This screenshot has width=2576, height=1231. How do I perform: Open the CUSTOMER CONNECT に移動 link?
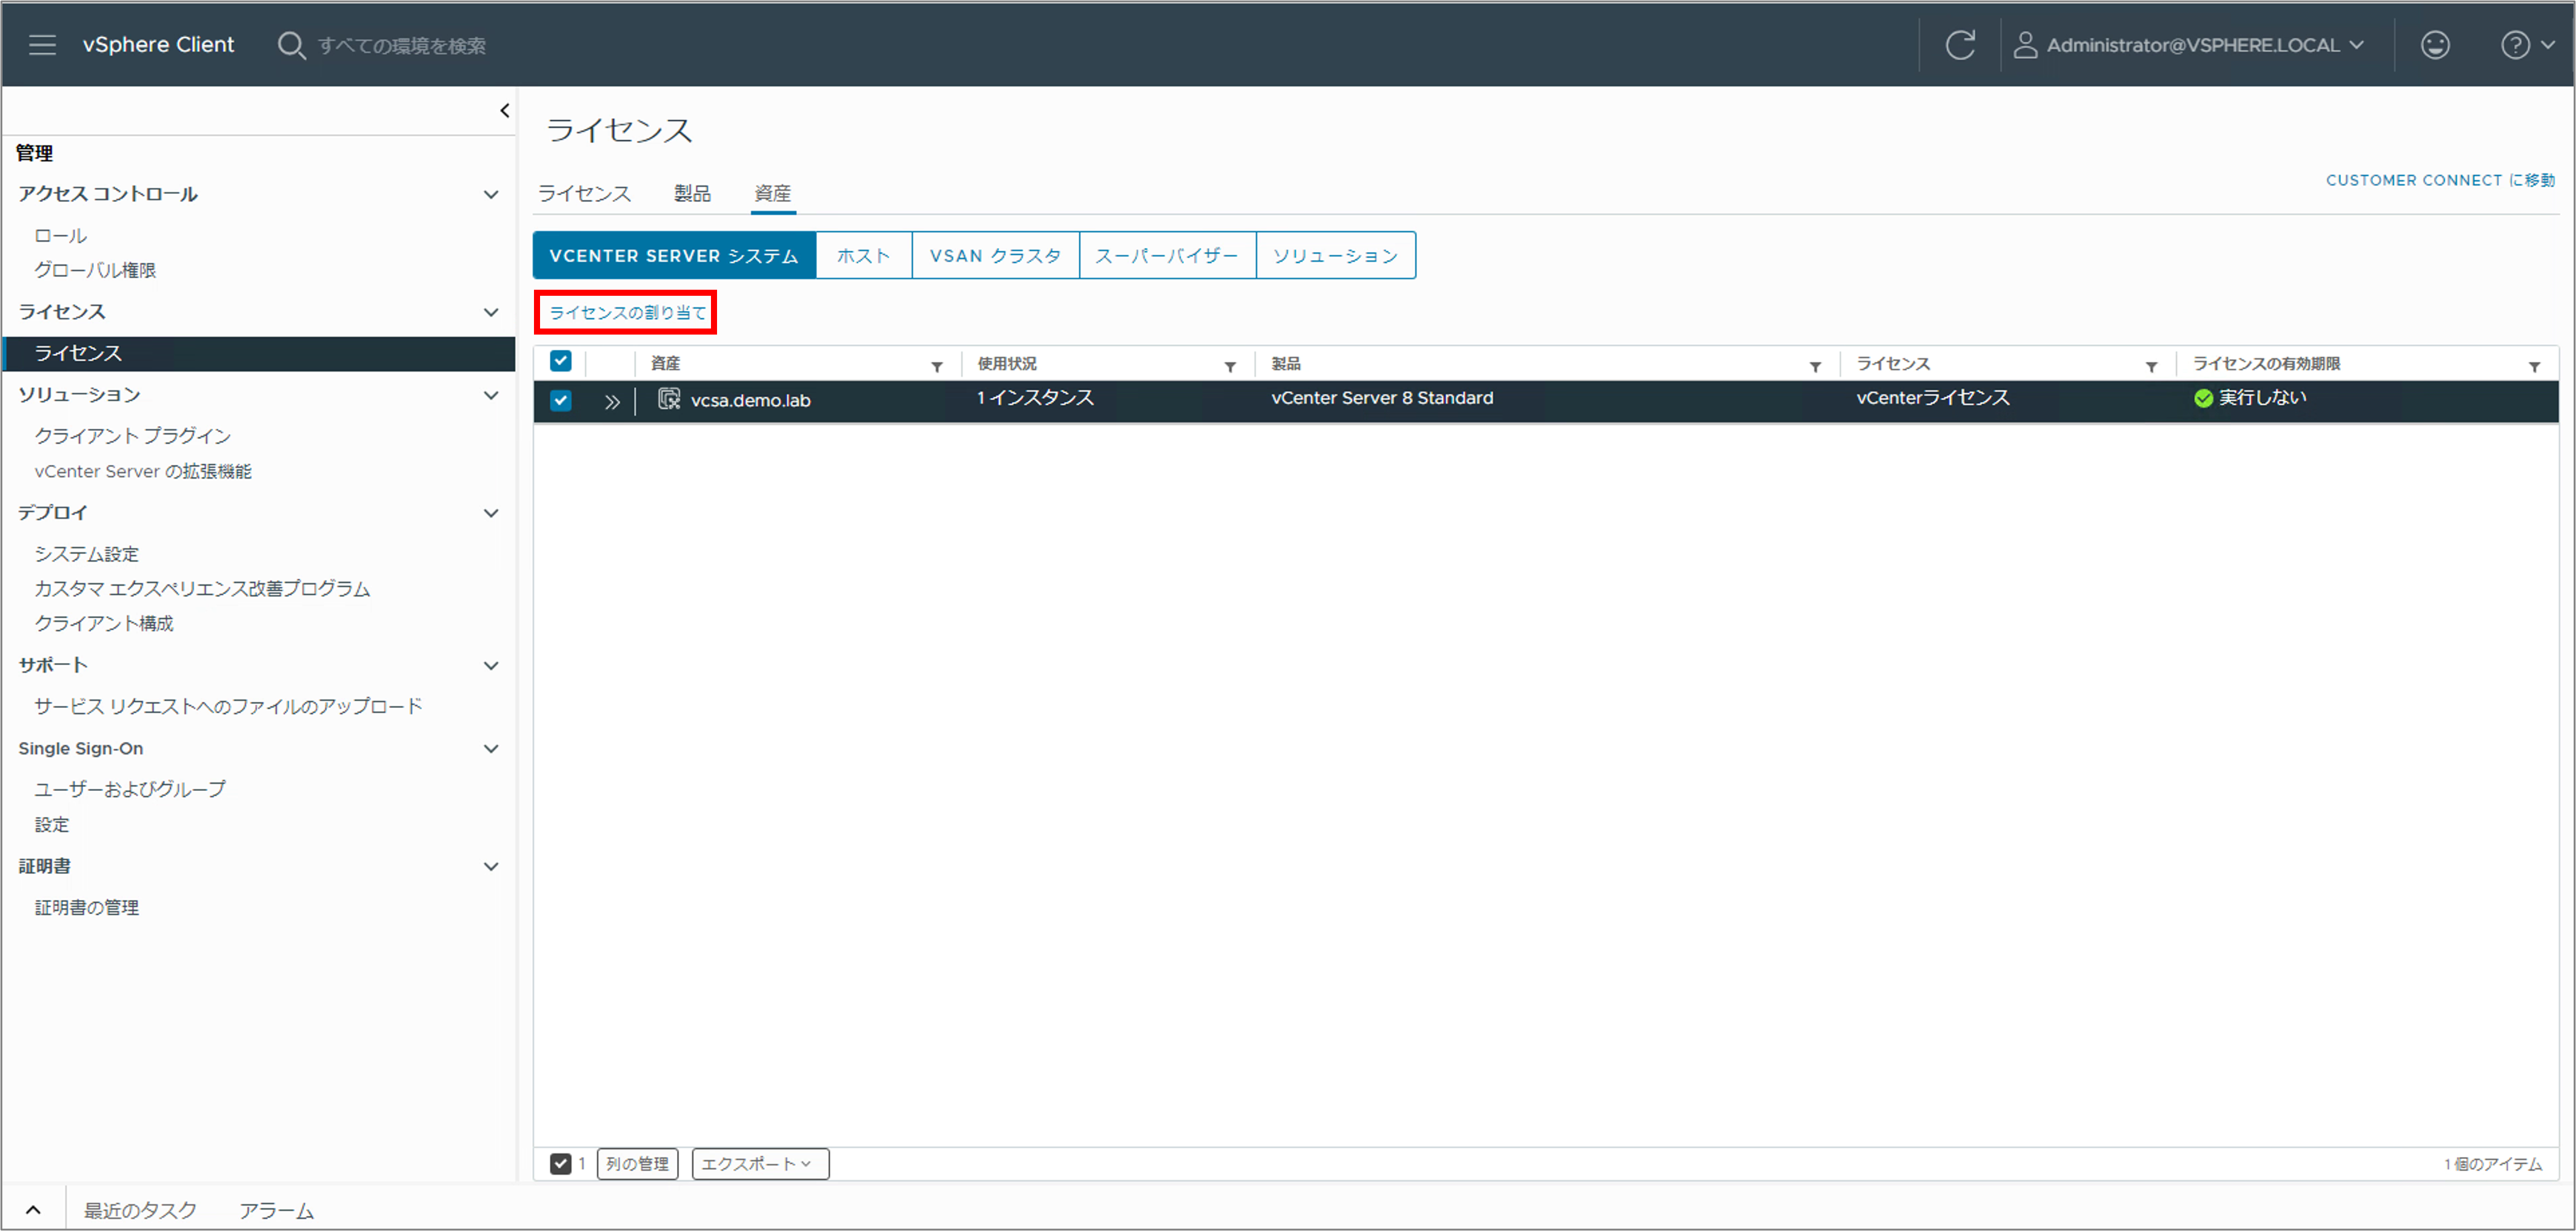coord(2439,180)
